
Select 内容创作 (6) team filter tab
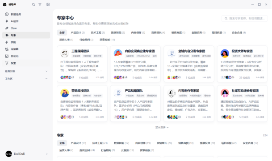(x=138, y=32)
